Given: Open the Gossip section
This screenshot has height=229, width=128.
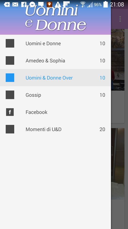Looking at the screenshot, I should click(55, 95).
